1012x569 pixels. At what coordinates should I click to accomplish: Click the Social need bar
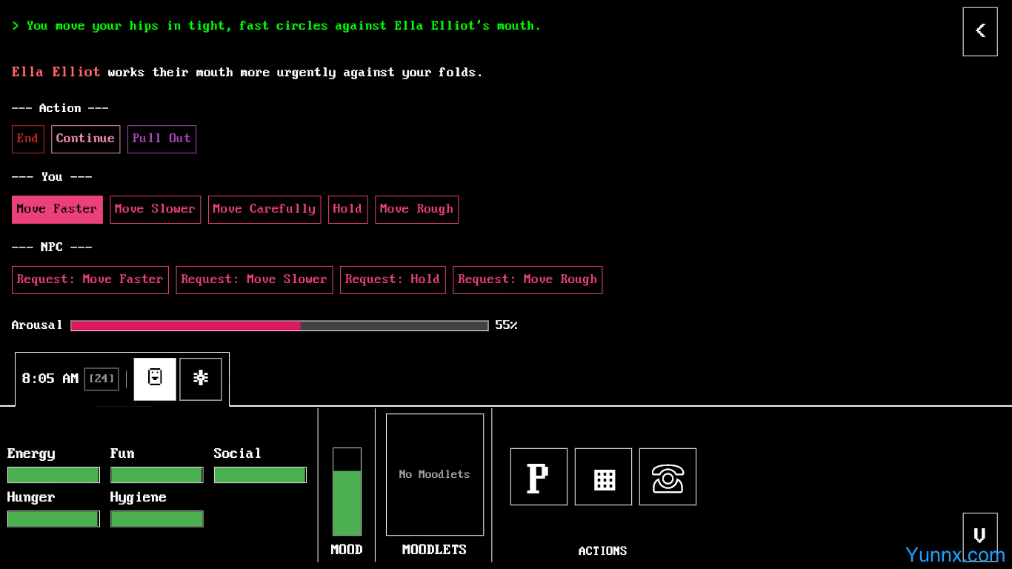click(260, 475)
